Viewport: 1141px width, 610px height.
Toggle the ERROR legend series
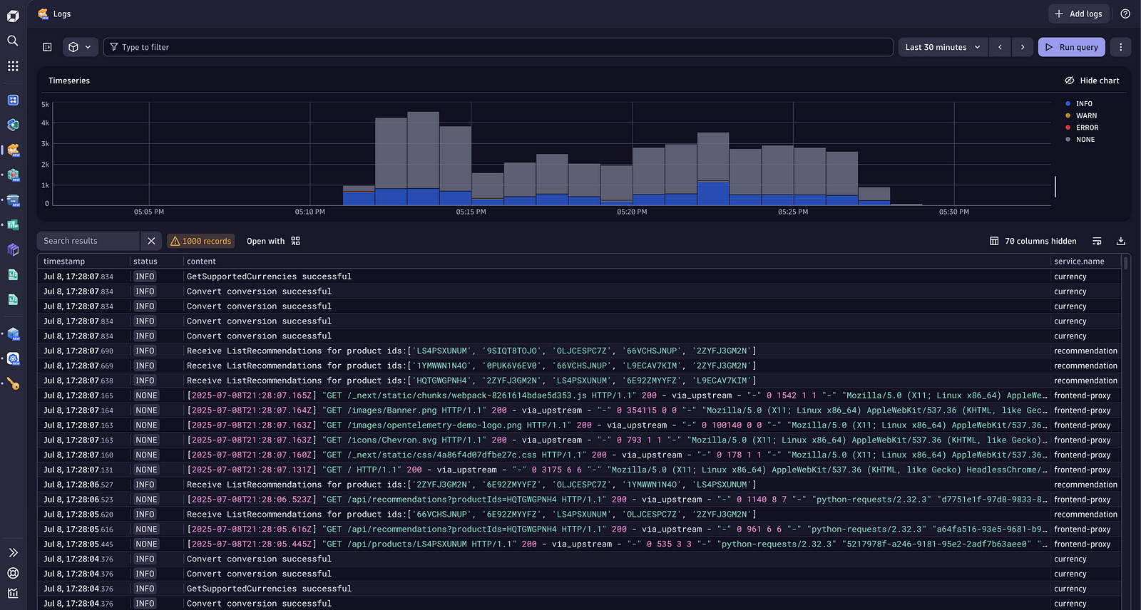[1082, 128]
